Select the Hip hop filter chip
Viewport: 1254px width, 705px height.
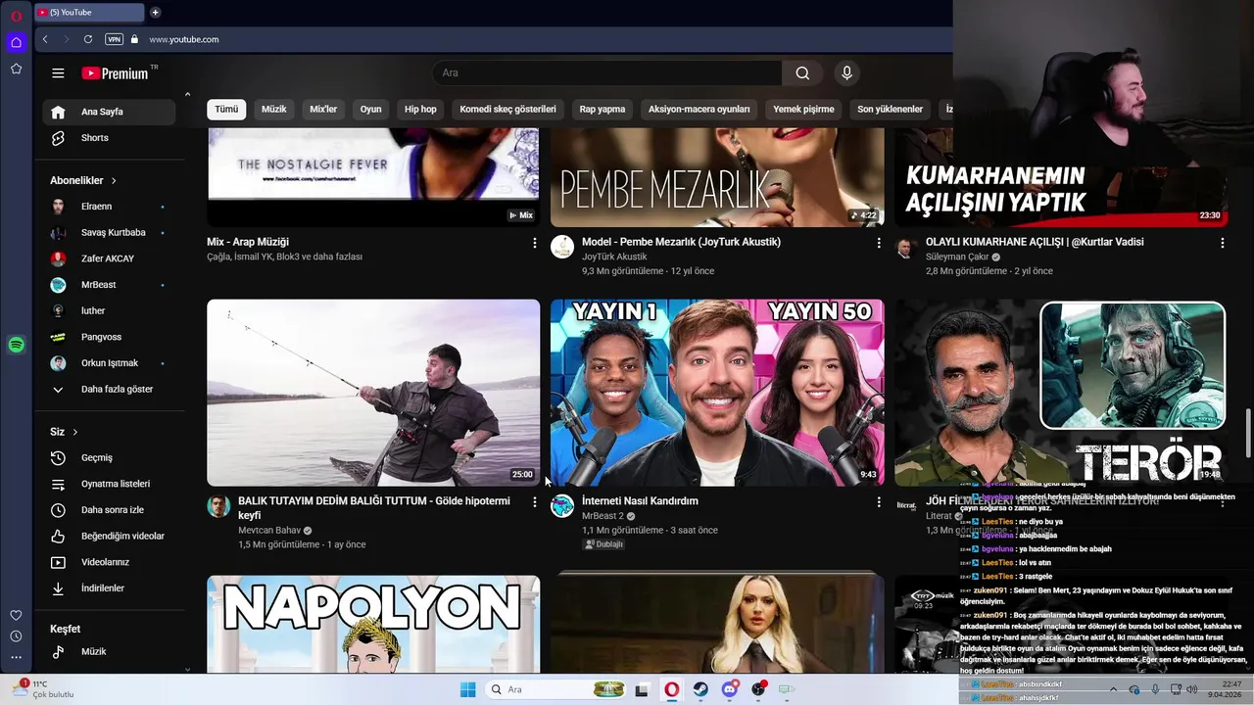coord(420,110)
